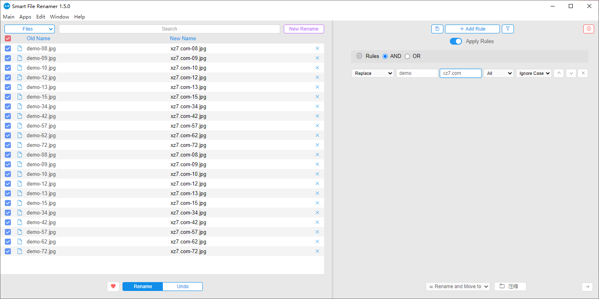
Task: Delete the Replace rule
Action: click(583, 73)
